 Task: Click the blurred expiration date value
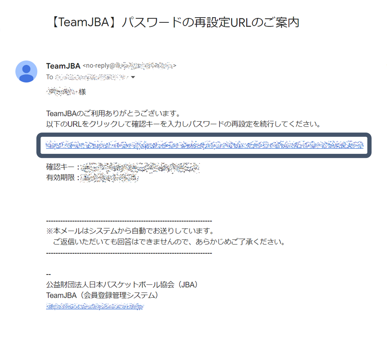pos(109,178)
